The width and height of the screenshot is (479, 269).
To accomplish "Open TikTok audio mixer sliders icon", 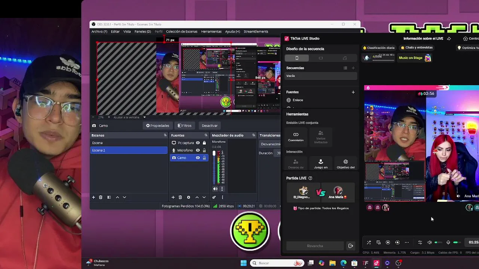I will click(x=420, y=242).
